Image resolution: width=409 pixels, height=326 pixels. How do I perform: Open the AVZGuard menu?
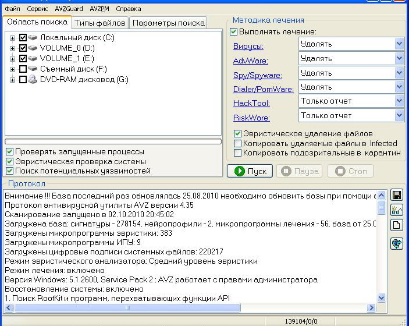69,9
